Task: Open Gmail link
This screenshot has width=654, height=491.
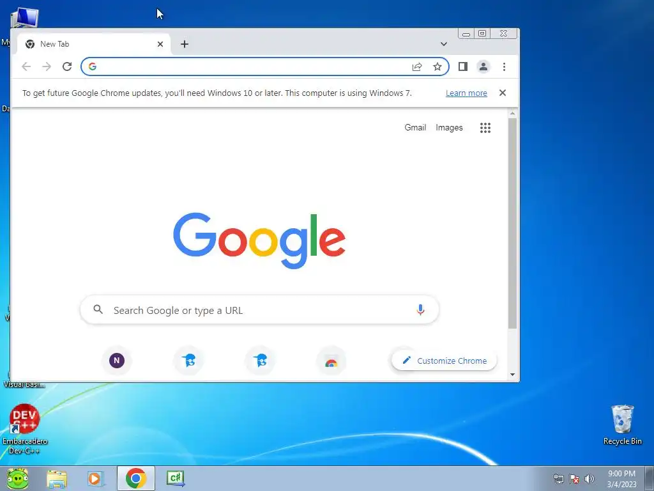Action: [415, 127]
